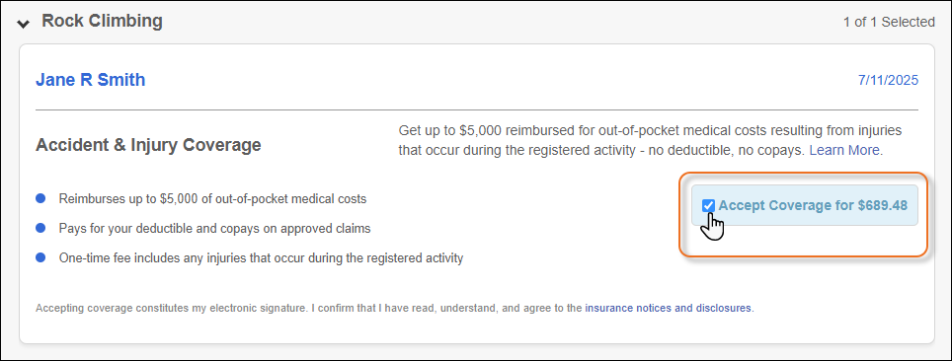Select the Jane R Smith name
952x361 pixels.
(91, 80)
